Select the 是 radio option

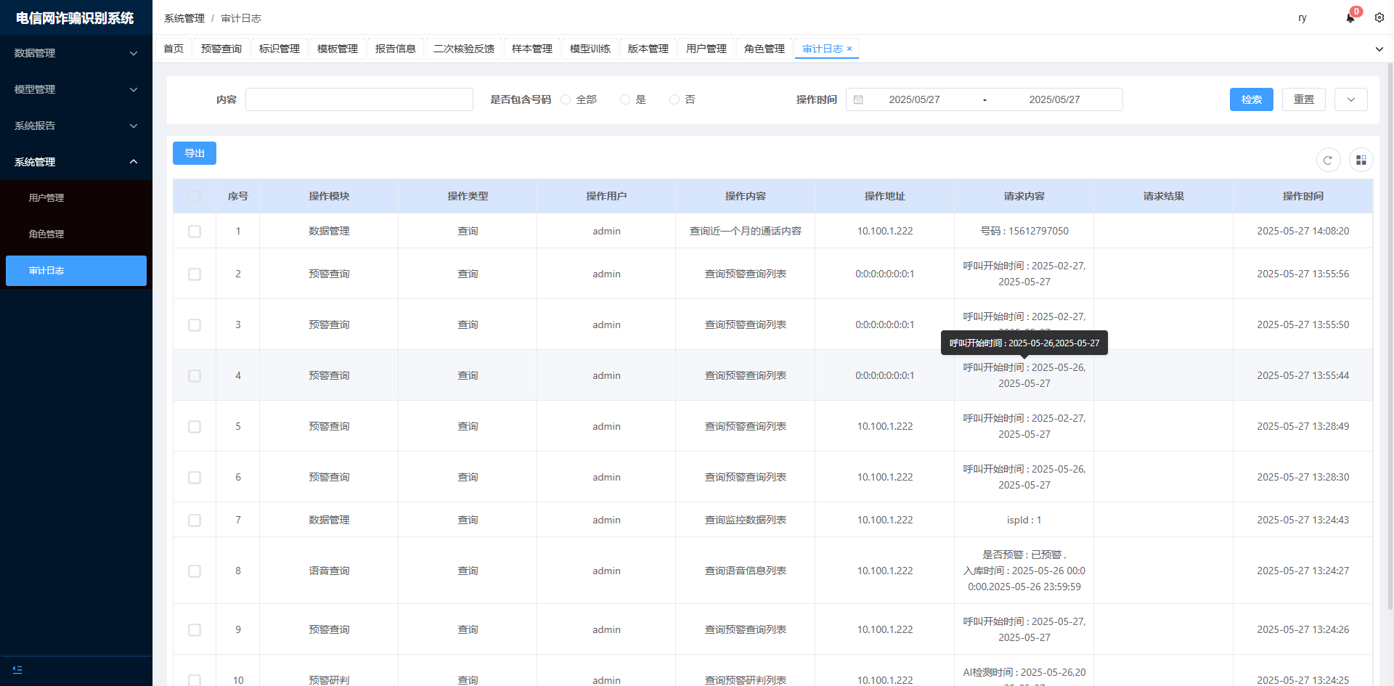pyautogui.click(x=624, y=99)
